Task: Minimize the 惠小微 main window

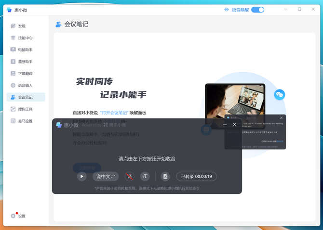Action: (x=286, y=9)
